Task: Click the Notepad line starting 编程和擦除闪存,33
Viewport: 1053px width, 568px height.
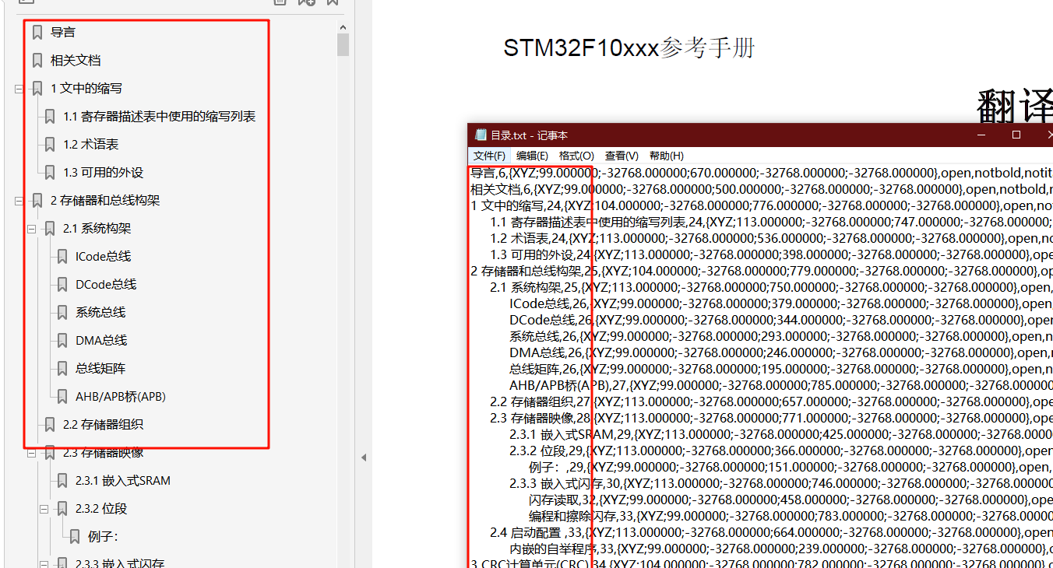Action: [x=791, y=516]
